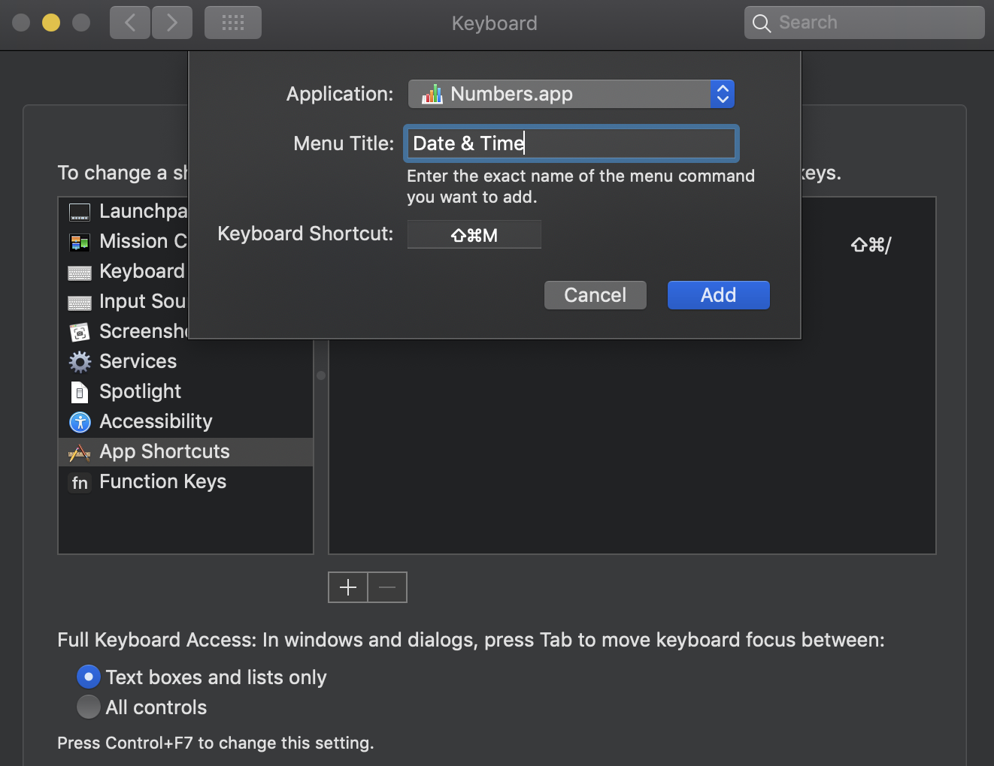
Task: Click the Spotlight document icon
Action: click(80, 392)
